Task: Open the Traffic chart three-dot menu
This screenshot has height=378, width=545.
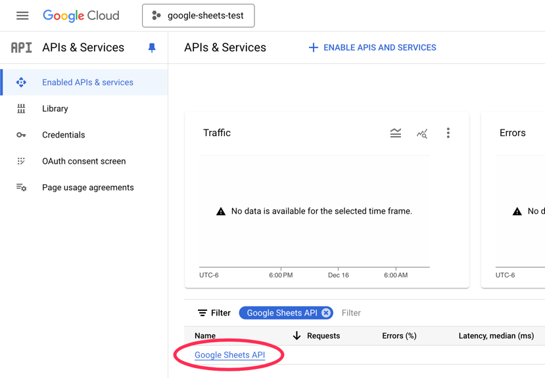Action: click(x=448, y=133)
